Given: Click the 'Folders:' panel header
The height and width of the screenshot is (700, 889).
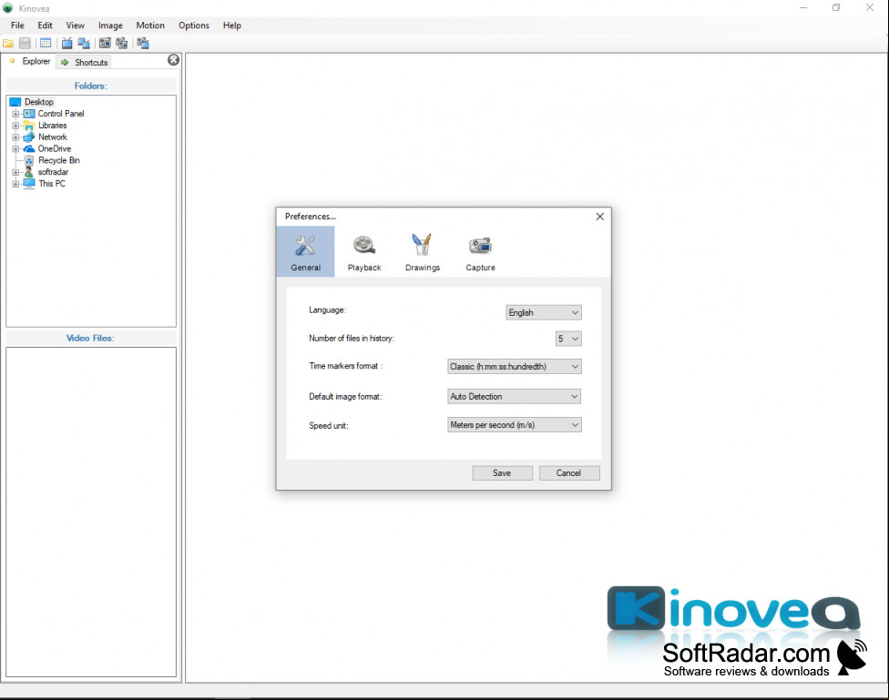Looking at the screenshot, I should click(x=91, y=86).
